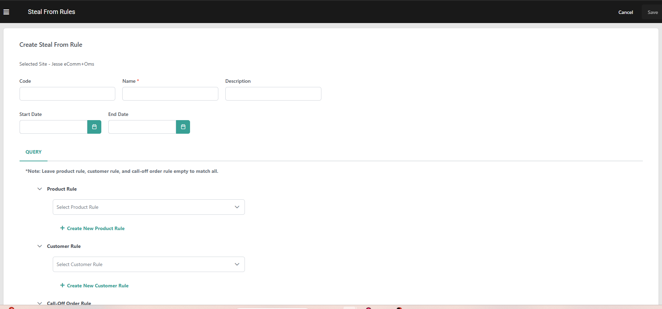Click the Steal From Rules header title
The image size is (662, 309).
[51, 12]
